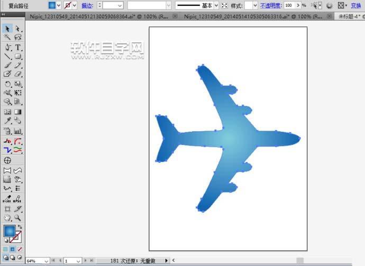Image resolution: width=365 pixels, height=266 pixels.
Task: Reset default fill and stroke
Action: tap(6, 241)
